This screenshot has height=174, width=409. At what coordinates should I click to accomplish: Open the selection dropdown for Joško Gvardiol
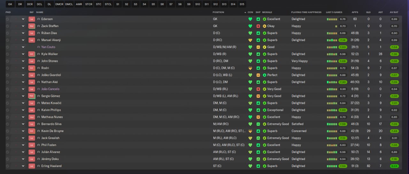pos(23,75)
